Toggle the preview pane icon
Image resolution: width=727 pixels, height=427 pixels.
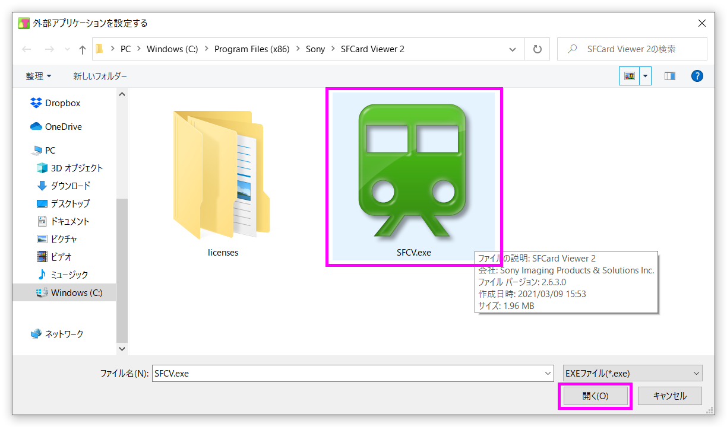(670, 76)
